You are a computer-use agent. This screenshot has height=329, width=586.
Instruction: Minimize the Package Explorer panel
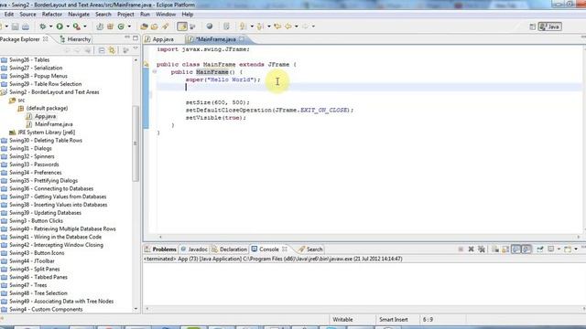tap(127, 37)
